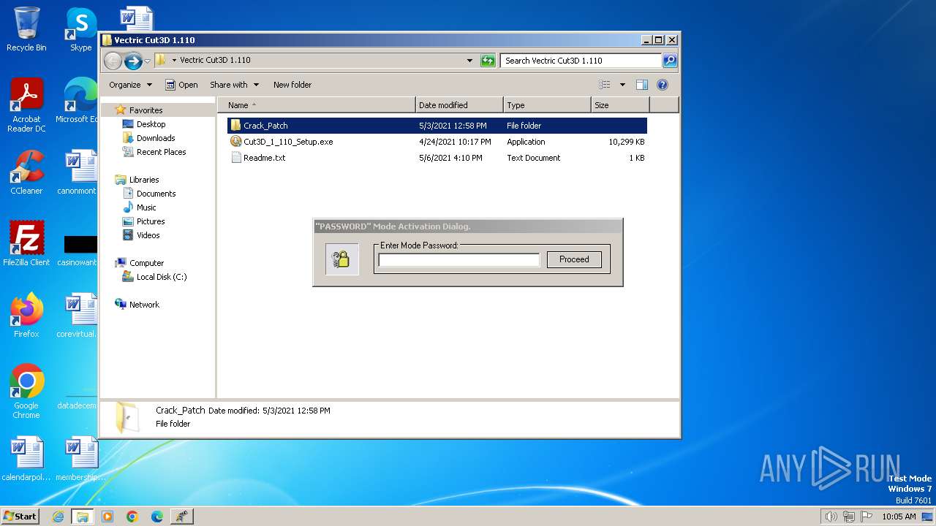Image resolution: width=936 pixels, height=526 pixels.
Task: Click Favorites in navigation pane
Action: pos(146,110)
